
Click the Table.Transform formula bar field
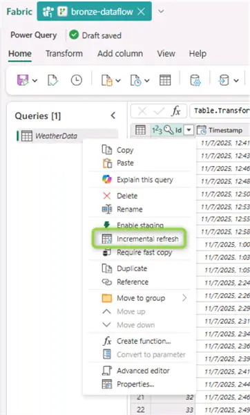[x=220, y=111]
